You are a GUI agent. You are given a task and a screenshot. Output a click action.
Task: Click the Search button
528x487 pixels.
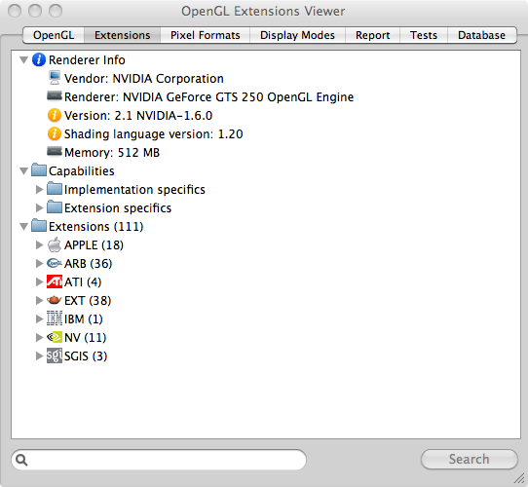(470, 459)
